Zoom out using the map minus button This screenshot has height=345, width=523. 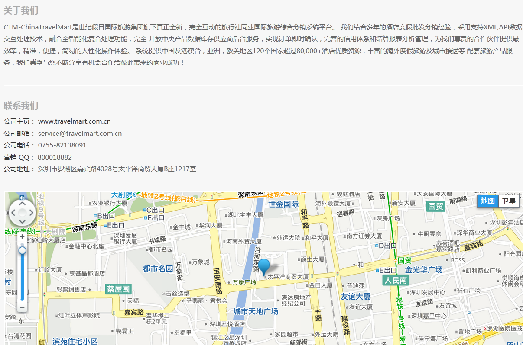22,307
